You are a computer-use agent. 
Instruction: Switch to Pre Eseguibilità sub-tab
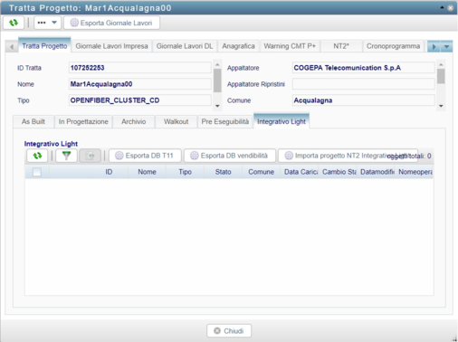pos(225,121)
